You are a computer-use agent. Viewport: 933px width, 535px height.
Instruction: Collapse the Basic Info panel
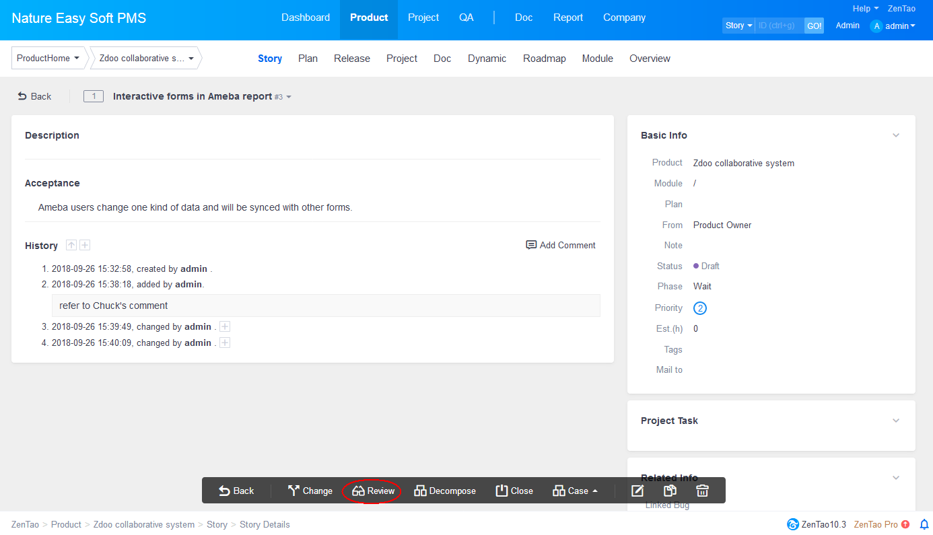point(896,135)
